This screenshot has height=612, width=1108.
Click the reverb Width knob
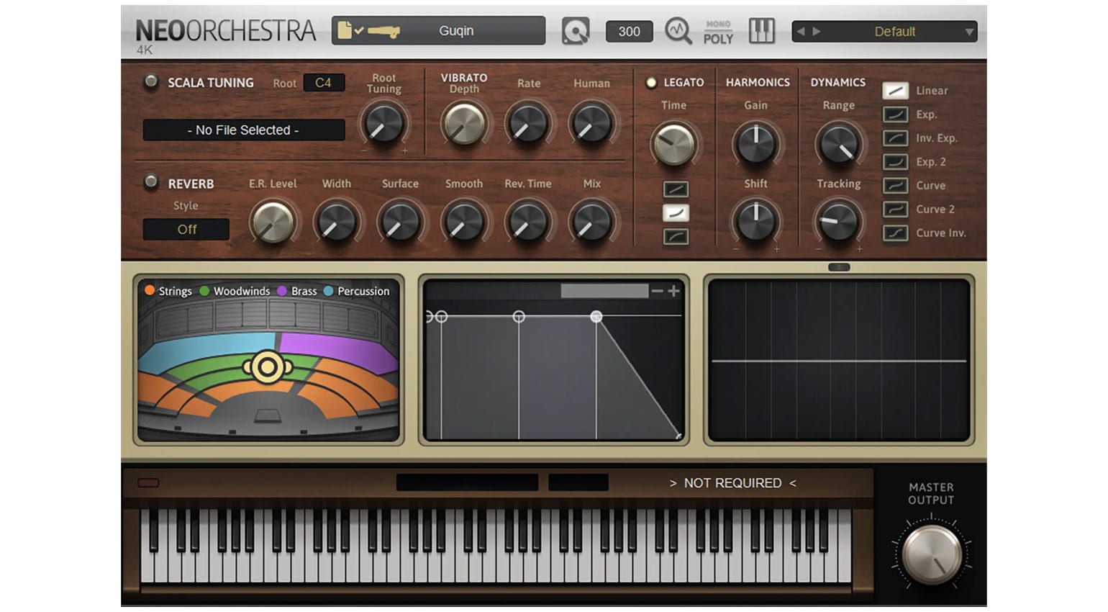[336, 222]
